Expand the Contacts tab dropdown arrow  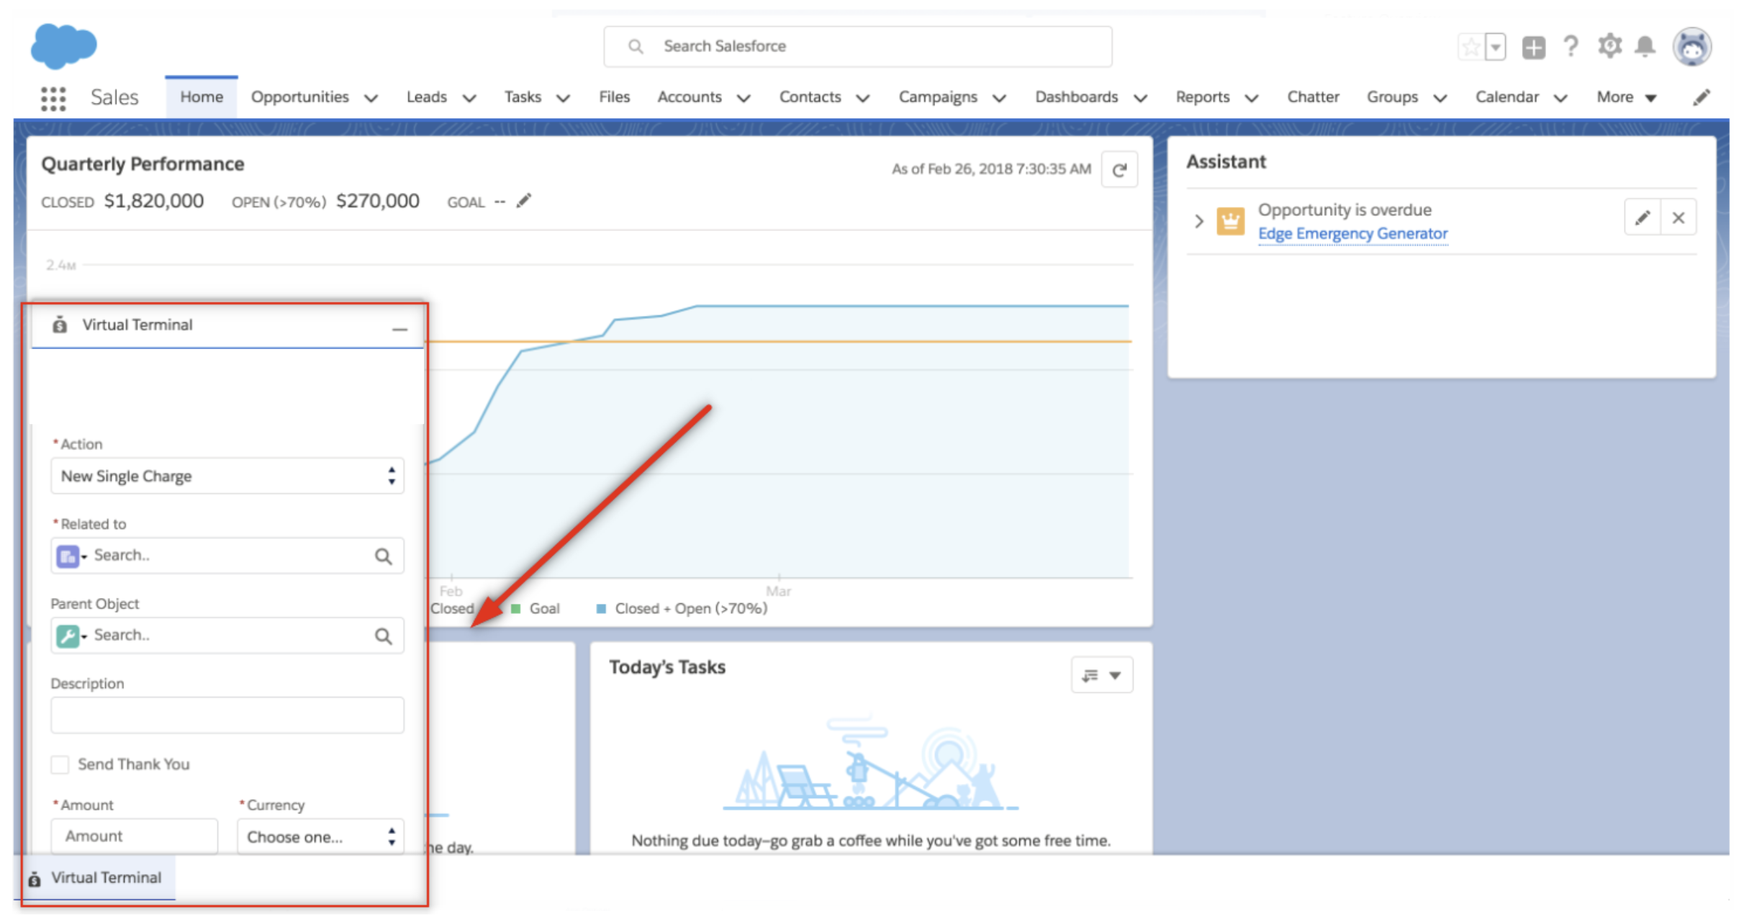(863, 98)
